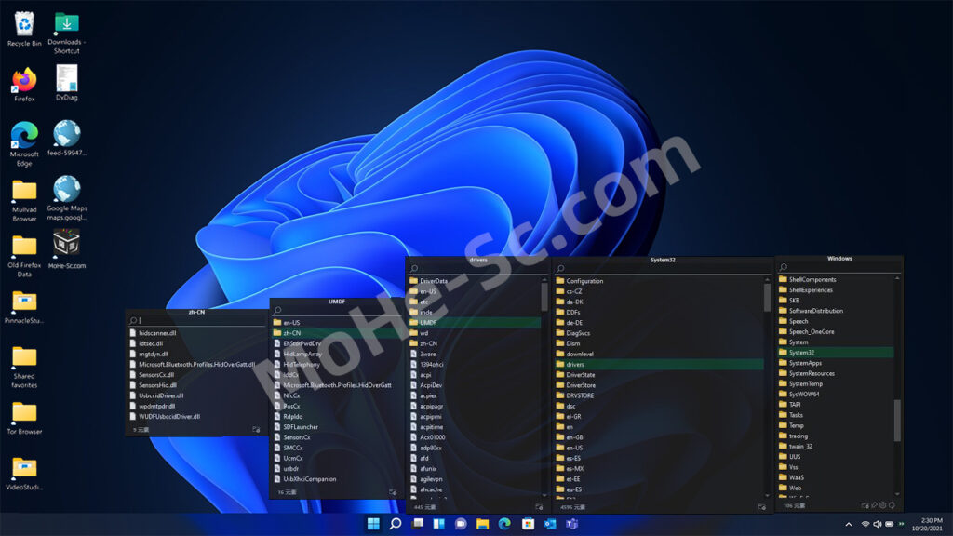Viewport: 953px width, 536px height.
Task: Open File Explorer from the taskbar
Action: tap(482, 524)
